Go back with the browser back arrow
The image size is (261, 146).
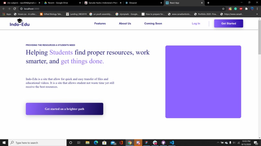click(x=4, y=9)
